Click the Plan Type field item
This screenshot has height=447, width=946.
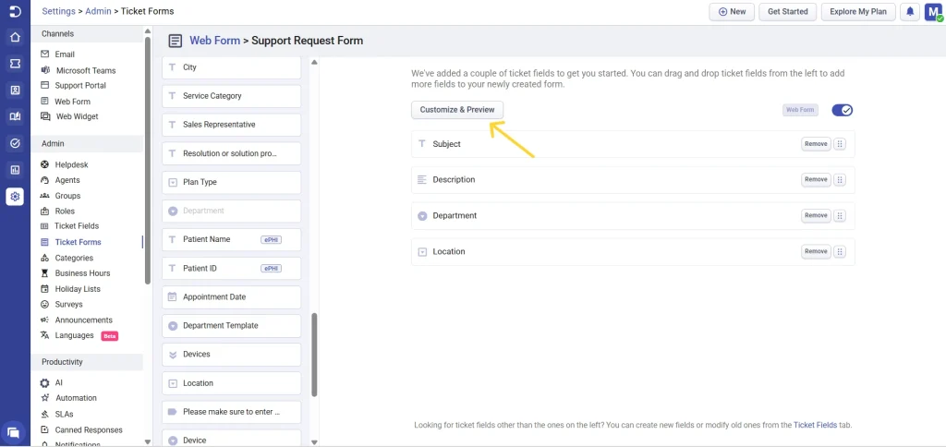(x=231, y=182)
